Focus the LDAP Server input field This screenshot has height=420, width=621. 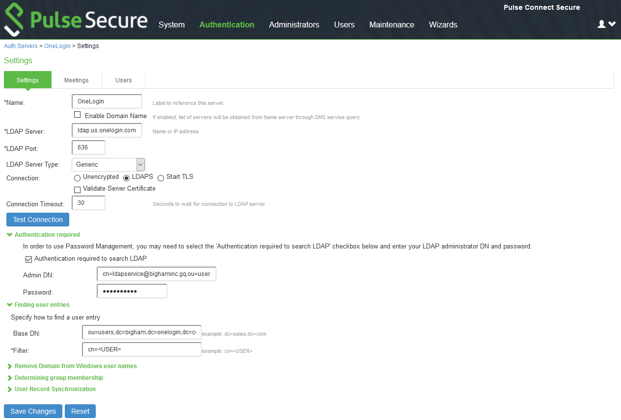(x=107, y=130)
